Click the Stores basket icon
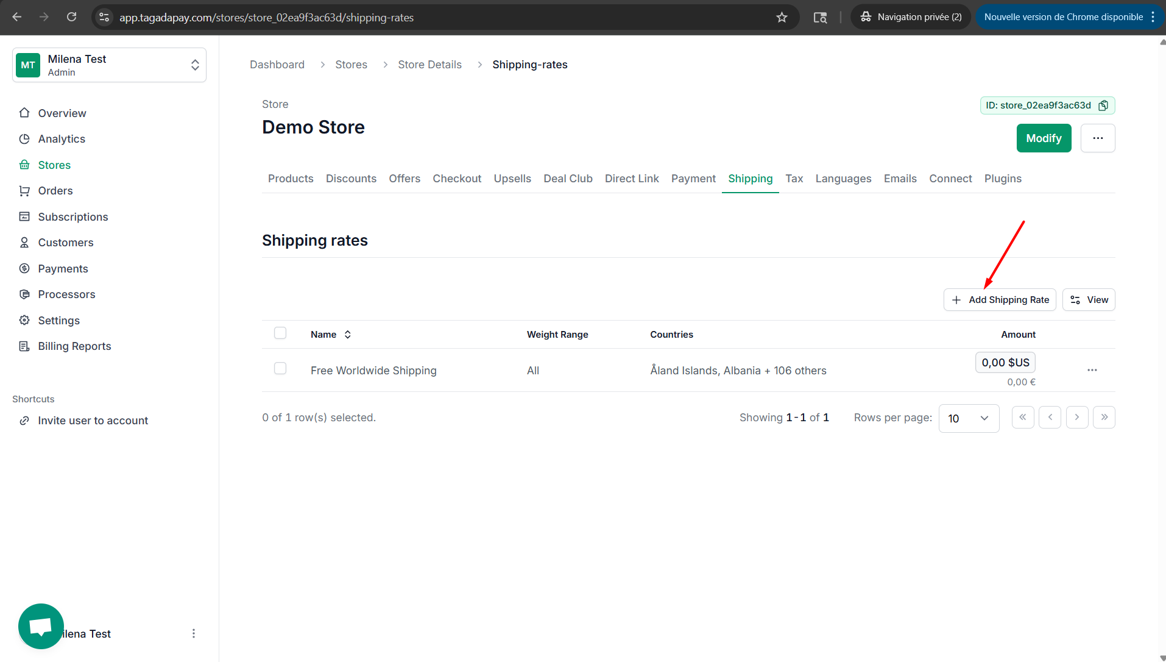 (x=24, y=165)
